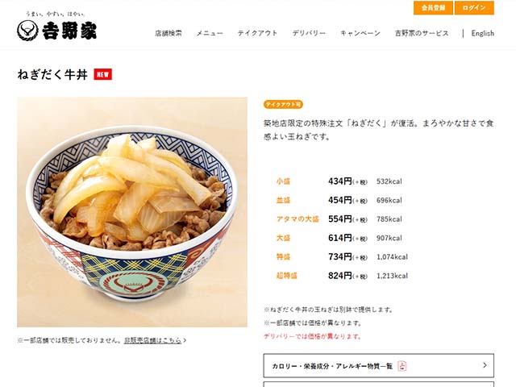Select キャンペーン in top navigation
516x387 pixels.
pyautogui.click(x=360, y=33)
